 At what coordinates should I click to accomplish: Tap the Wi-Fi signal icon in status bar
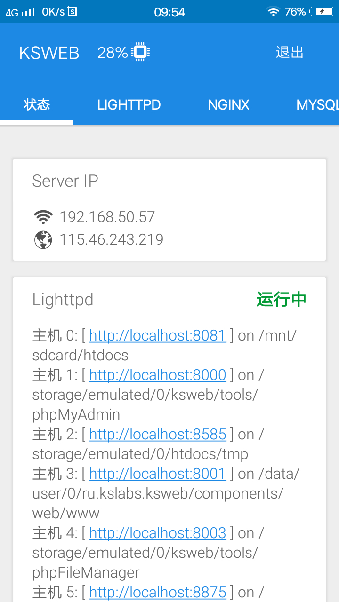[273, 12]
